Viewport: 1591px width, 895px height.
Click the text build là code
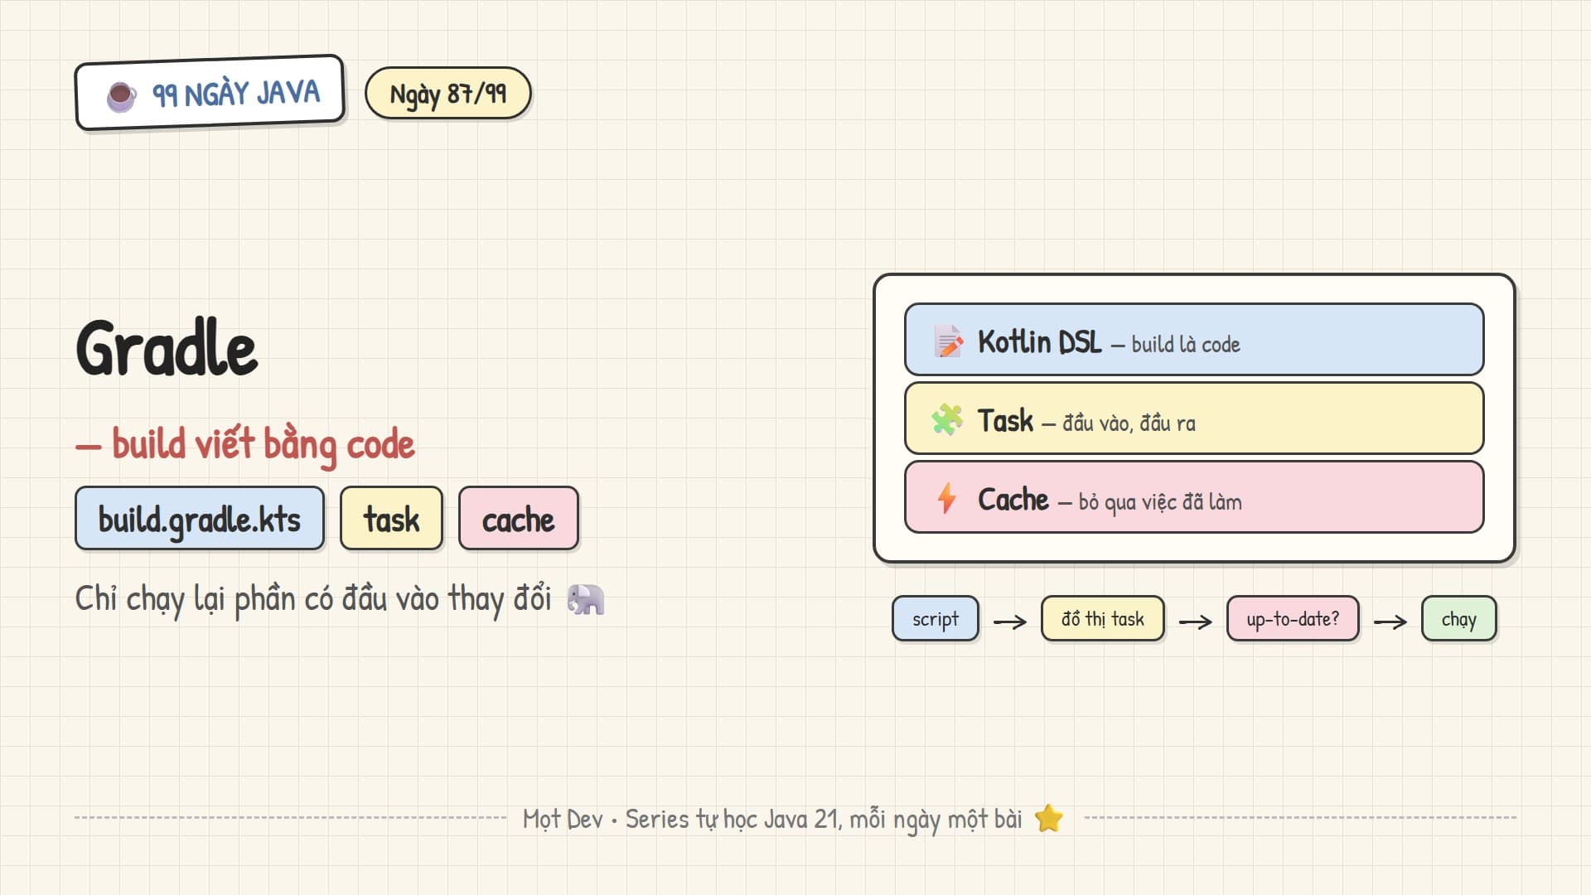tap(1186, 344)
